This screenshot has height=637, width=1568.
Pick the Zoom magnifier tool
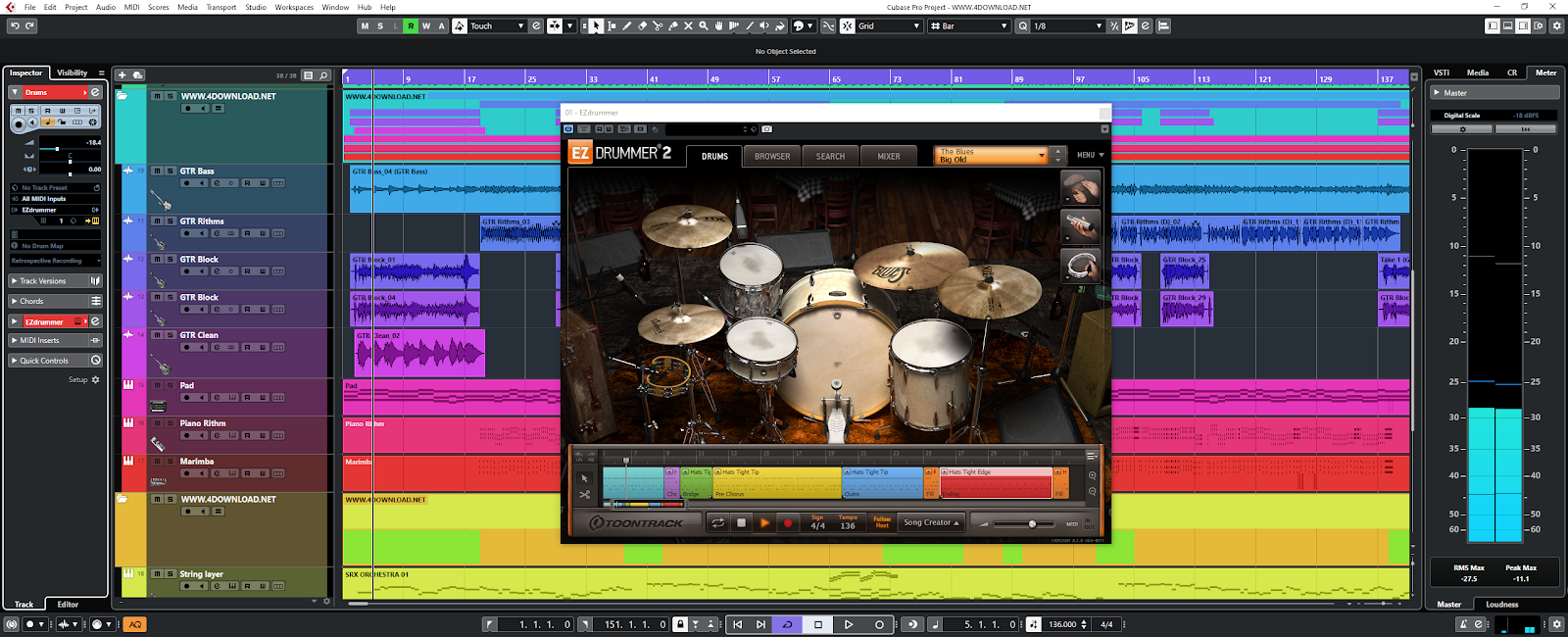(x=703, y=26)
